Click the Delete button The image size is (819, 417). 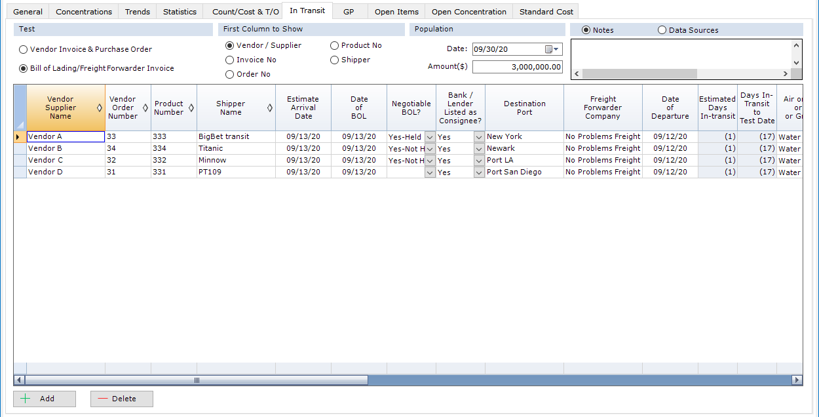[121, 399]
